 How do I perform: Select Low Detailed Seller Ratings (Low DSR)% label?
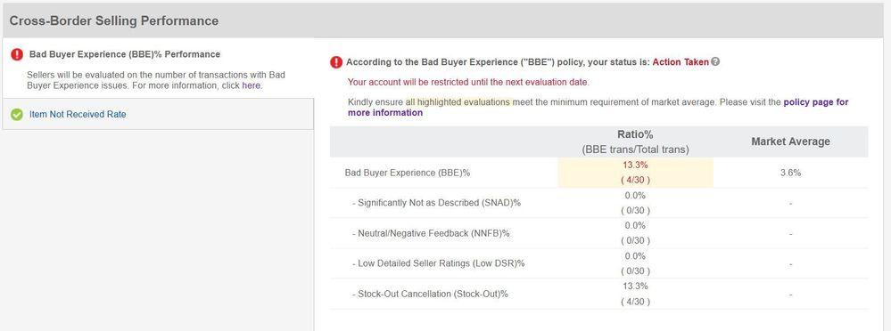point(438,263)
